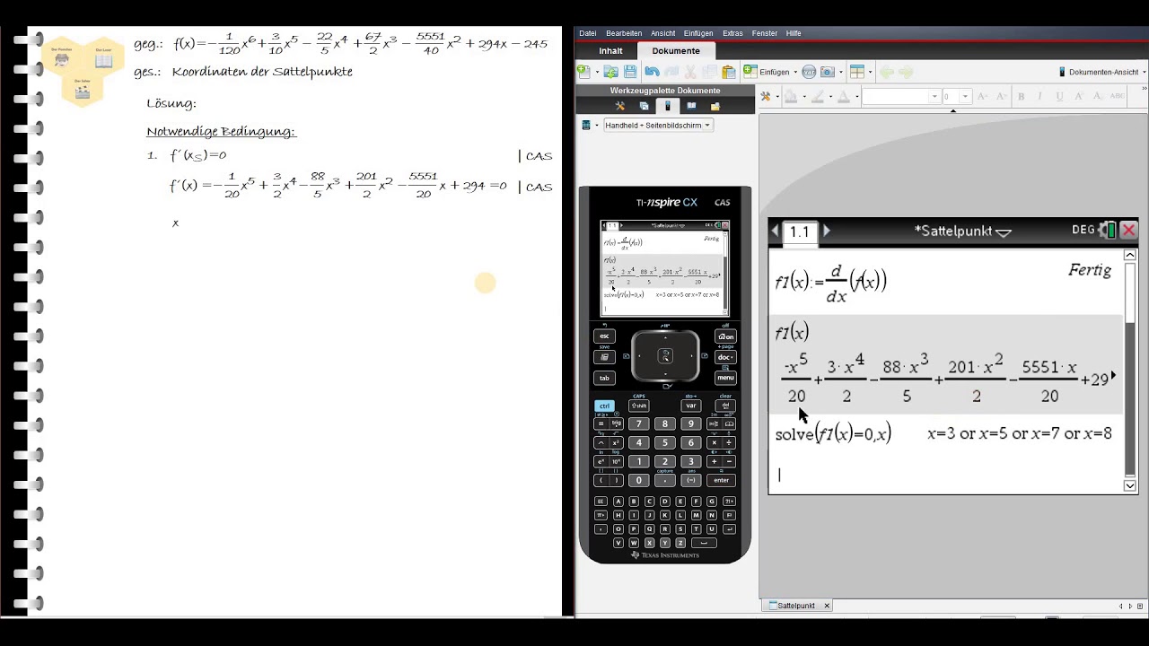Image resolution: width=1149 pixels, height=646 pixels.
Task: Open the content explorer folder tab
Action: coord(715,106)
